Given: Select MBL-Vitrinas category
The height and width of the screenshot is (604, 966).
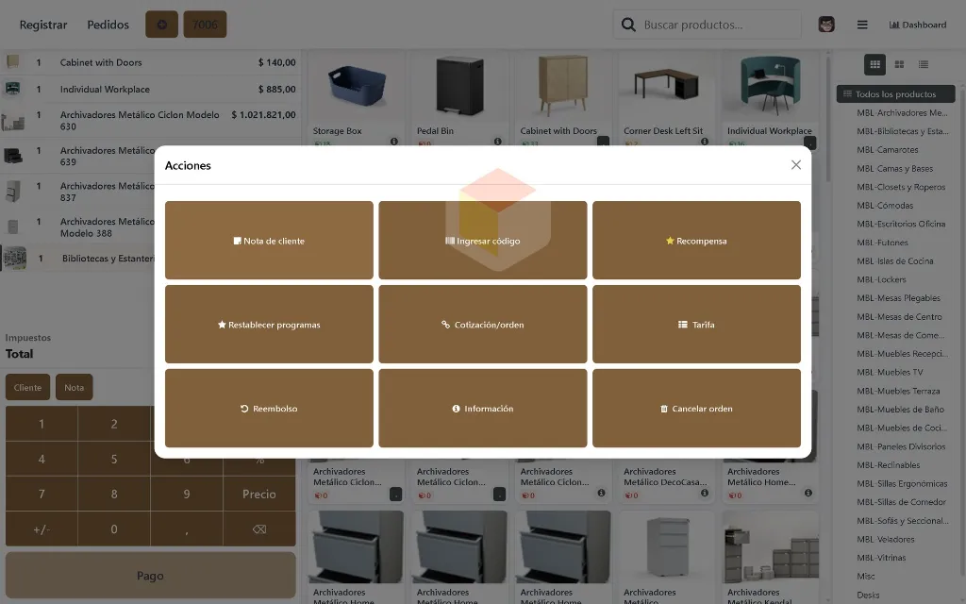Looking at the screenshot, I should (x=881, y=557).
